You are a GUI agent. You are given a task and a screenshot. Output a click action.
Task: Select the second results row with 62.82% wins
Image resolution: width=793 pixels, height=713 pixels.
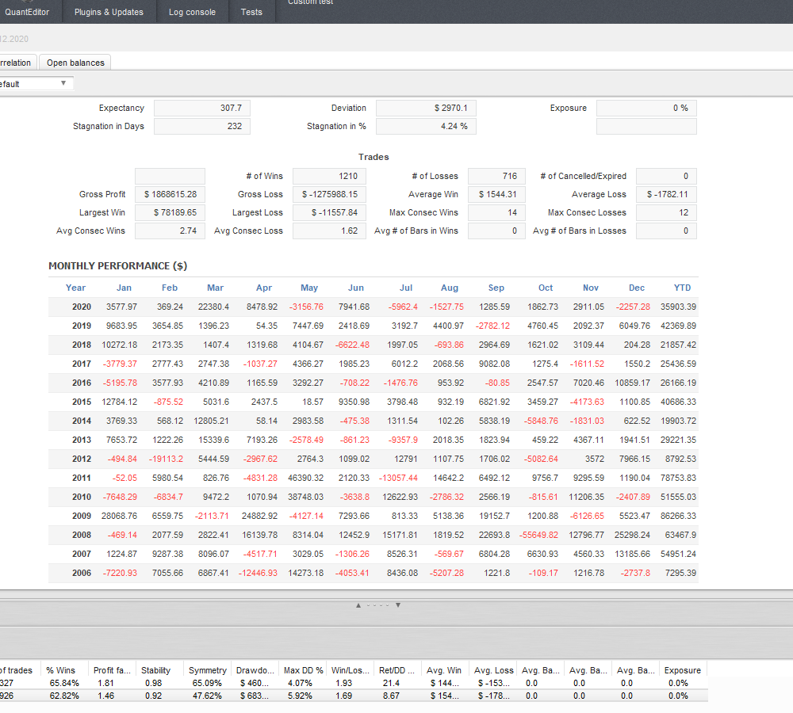pos(63,695)
